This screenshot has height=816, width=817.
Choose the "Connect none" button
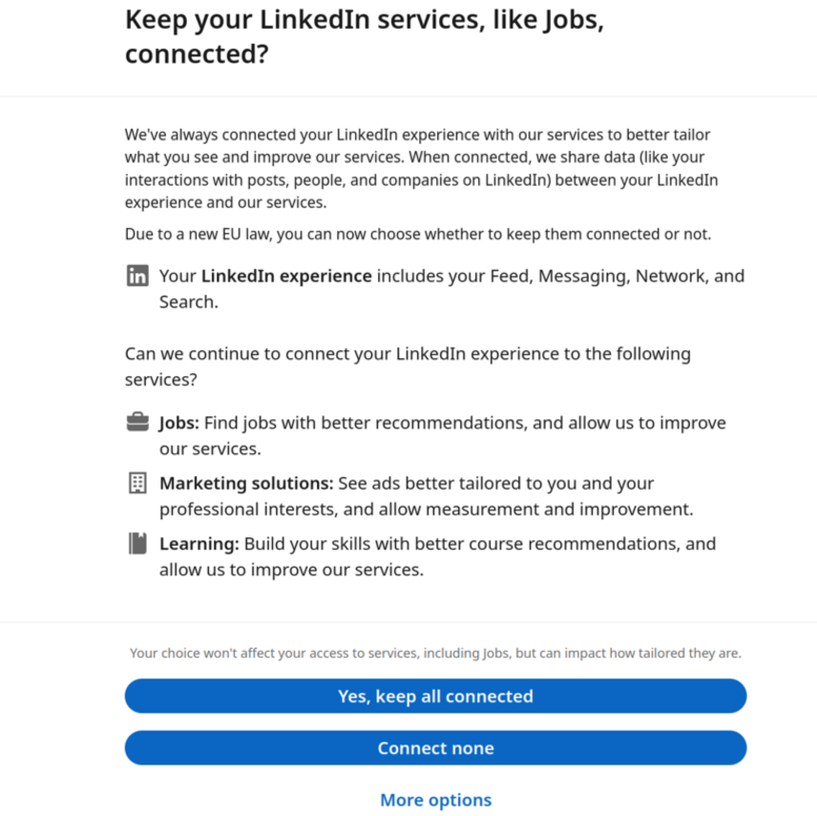tap(435, 748)
